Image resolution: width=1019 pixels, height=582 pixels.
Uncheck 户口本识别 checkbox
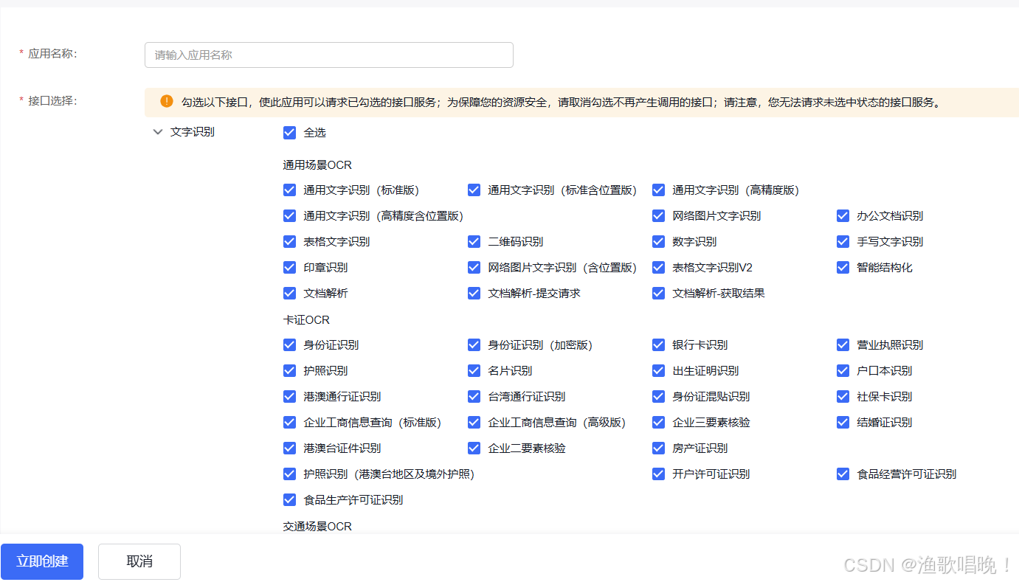click(843, 370)
